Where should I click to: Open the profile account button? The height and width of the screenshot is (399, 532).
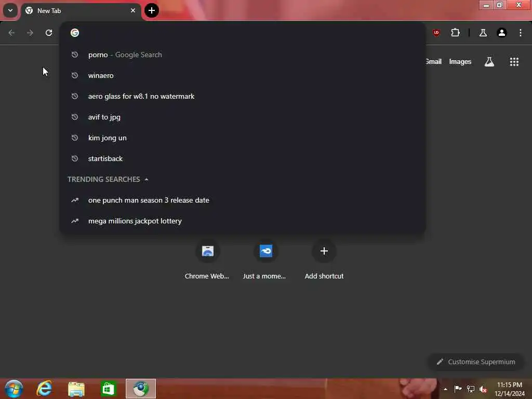pos(502,33)
